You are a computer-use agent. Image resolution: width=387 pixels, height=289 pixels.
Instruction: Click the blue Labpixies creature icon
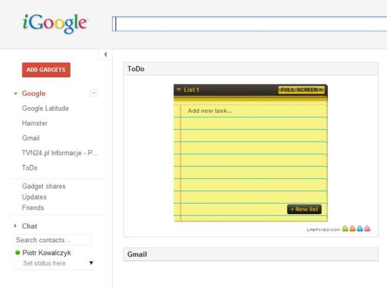pyautogui.click(x=360, y=229)
